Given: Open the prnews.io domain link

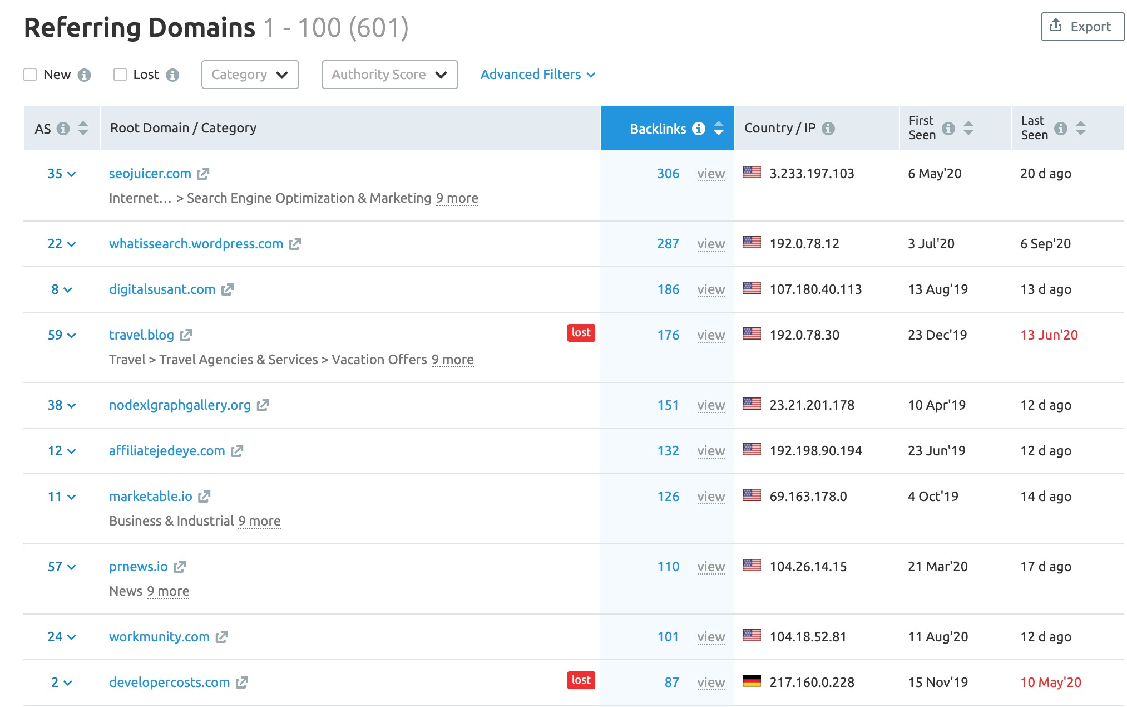Looking at the screenshot, I should tap(139, 567).
